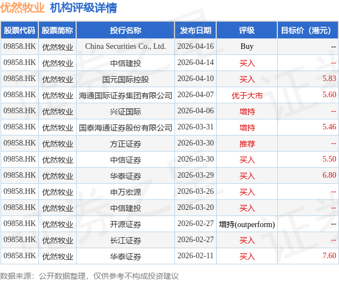This screenshot has height=281, width=339.
Task: Click target price 5.60
Action: click(329, 95)
